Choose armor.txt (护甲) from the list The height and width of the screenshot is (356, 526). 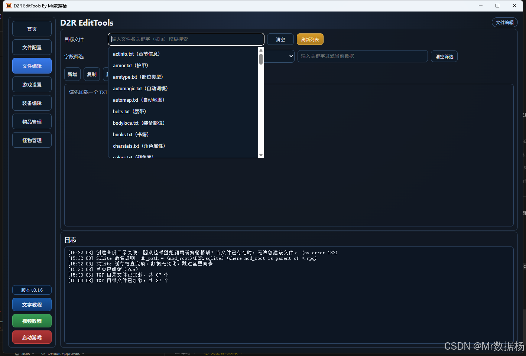pyautogui.click(x=184, y=65)
